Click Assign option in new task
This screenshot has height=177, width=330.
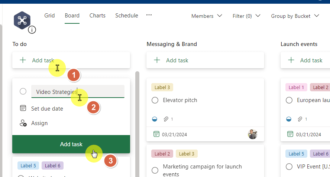39,123
